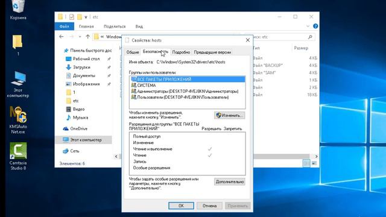Open the Поделиться ribbon tab
Screen dimensions: 386x217
pyautogui.click(x=115, y=27)
